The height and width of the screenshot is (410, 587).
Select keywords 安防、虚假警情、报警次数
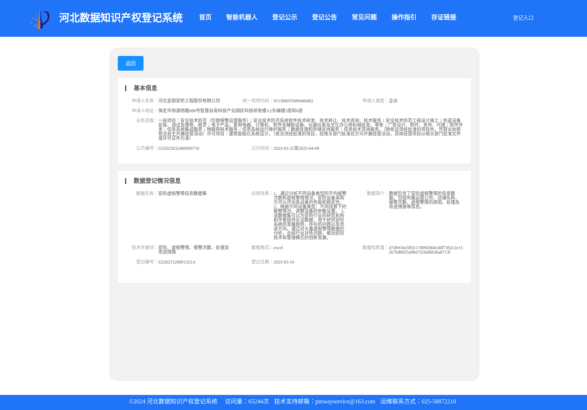coord(194,250)
